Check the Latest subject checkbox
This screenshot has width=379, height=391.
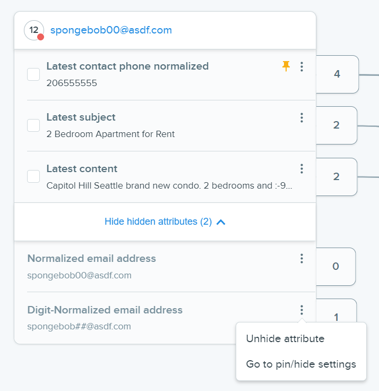[x=33, y=125]
